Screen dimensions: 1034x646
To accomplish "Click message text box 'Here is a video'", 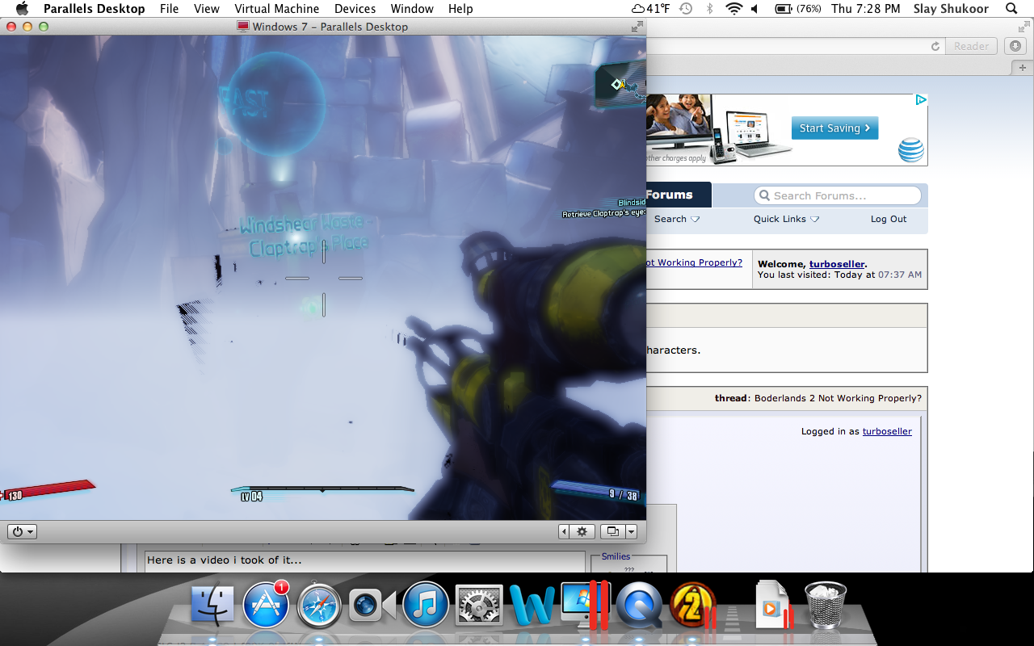I will [365, 561].
